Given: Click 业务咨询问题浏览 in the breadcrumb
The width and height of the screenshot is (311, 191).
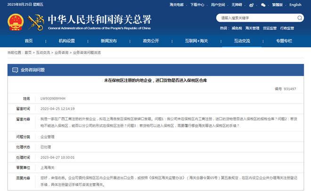Looking at the screenshot, I should [87, 53].
